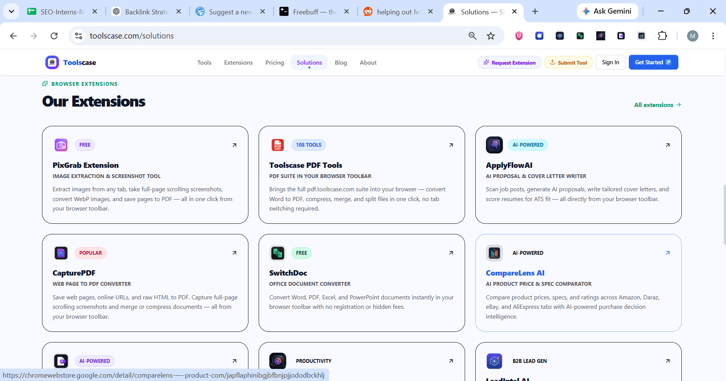The width and height of the screenshot is (726, 381).
Task: Click the Request Extension button
Action: 509,62
